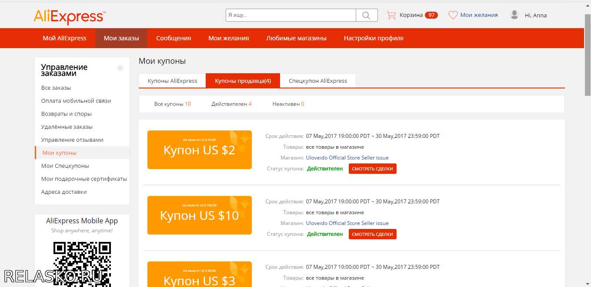
Task: Open Все заказы in sidebar
Action: click(56, 88)
